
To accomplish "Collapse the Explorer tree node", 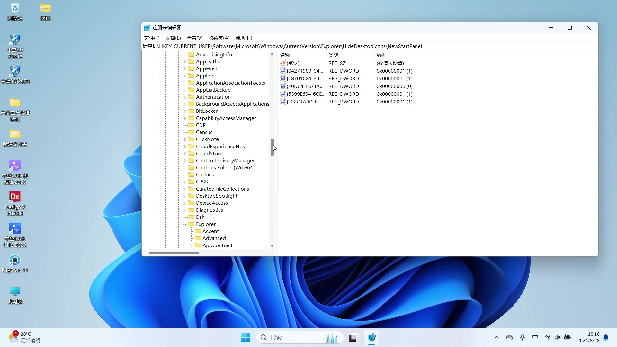I will point(185,224).
